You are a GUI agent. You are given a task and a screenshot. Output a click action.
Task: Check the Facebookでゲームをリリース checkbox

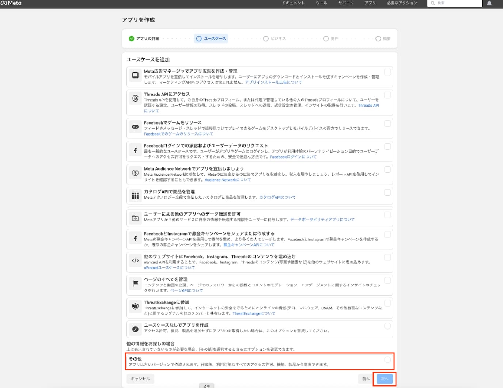pos(387,123)
